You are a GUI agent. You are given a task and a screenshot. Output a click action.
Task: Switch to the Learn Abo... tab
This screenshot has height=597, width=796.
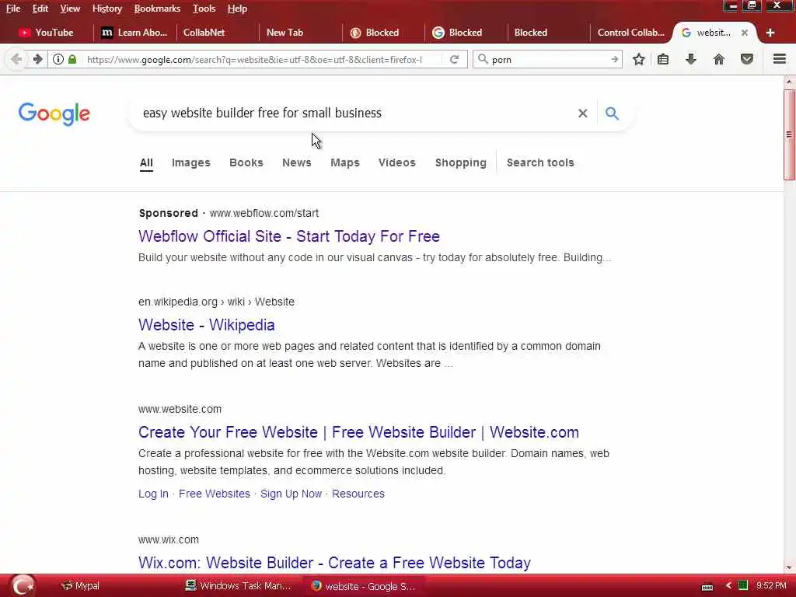point(134,33)
